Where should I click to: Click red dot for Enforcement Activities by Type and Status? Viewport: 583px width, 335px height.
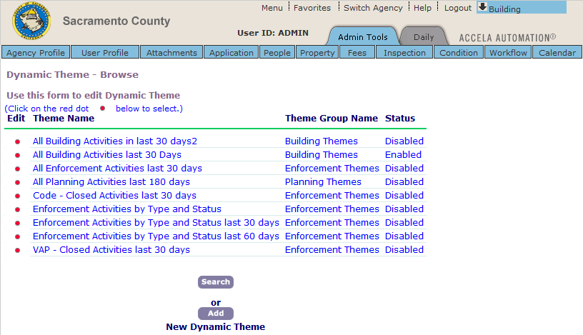tap(17, 209)
